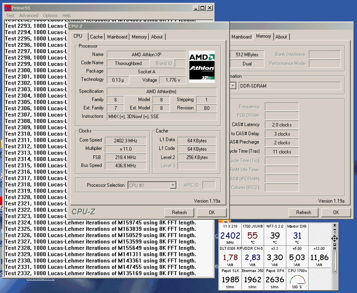Click the Name field showing AMD Athlon XP
Screen dimensions: 357x293
(147, 55)
